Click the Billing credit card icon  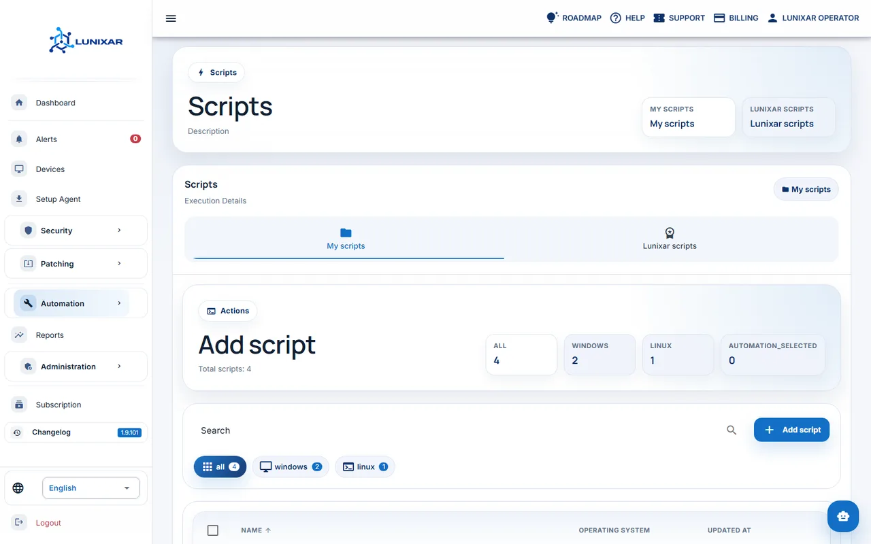(719, 18)
